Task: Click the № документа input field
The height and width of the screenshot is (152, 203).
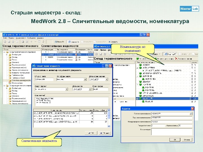Action: 44,79
